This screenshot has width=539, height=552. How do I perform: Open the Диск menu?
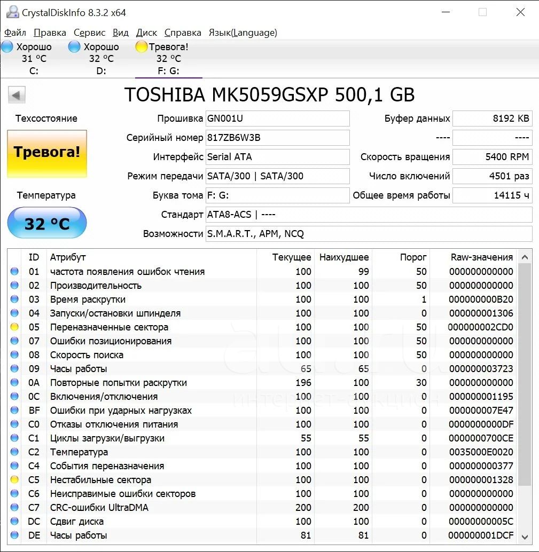point(146,33)
